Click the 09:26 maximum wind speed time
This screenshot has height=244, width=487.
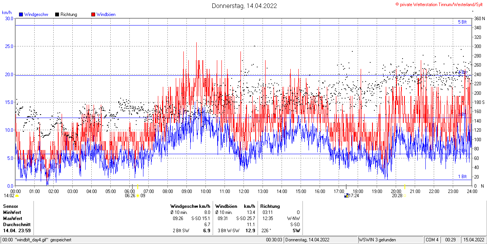(178, 218)
